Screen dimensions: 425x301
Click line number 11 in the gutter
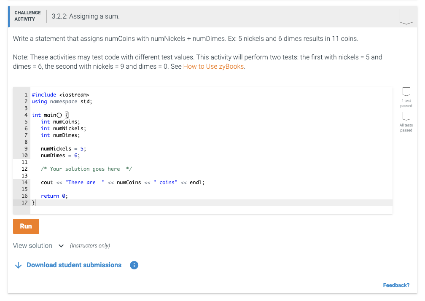(24, 162)
